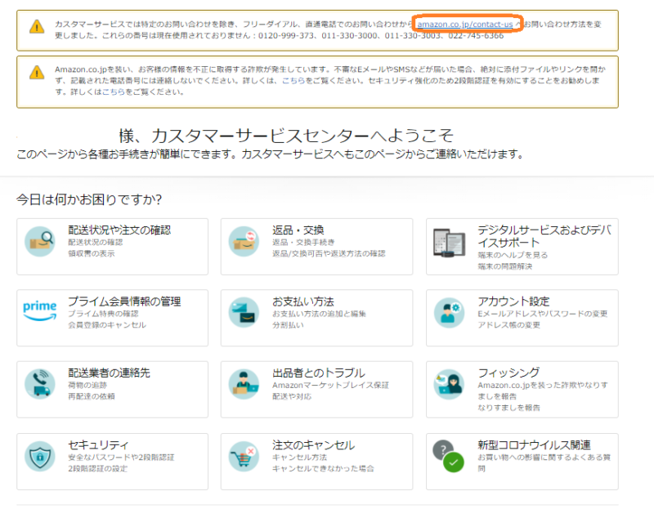Select 再配達の依頼 subtext
The width and height of the screenshot is (654, 509).
[92, 396]
